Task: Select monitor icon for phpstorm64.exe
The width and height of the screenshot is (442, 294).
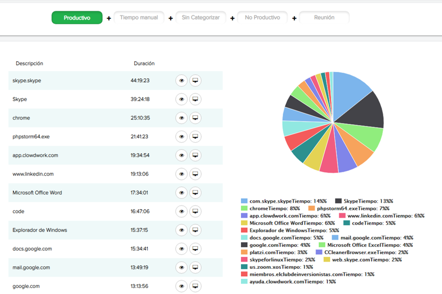Action: [195, 137]
